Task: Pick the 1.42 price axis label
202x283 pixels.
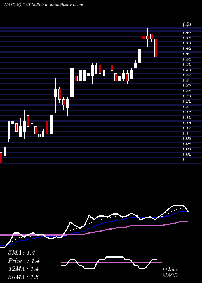Action: (x=187, y=49)
